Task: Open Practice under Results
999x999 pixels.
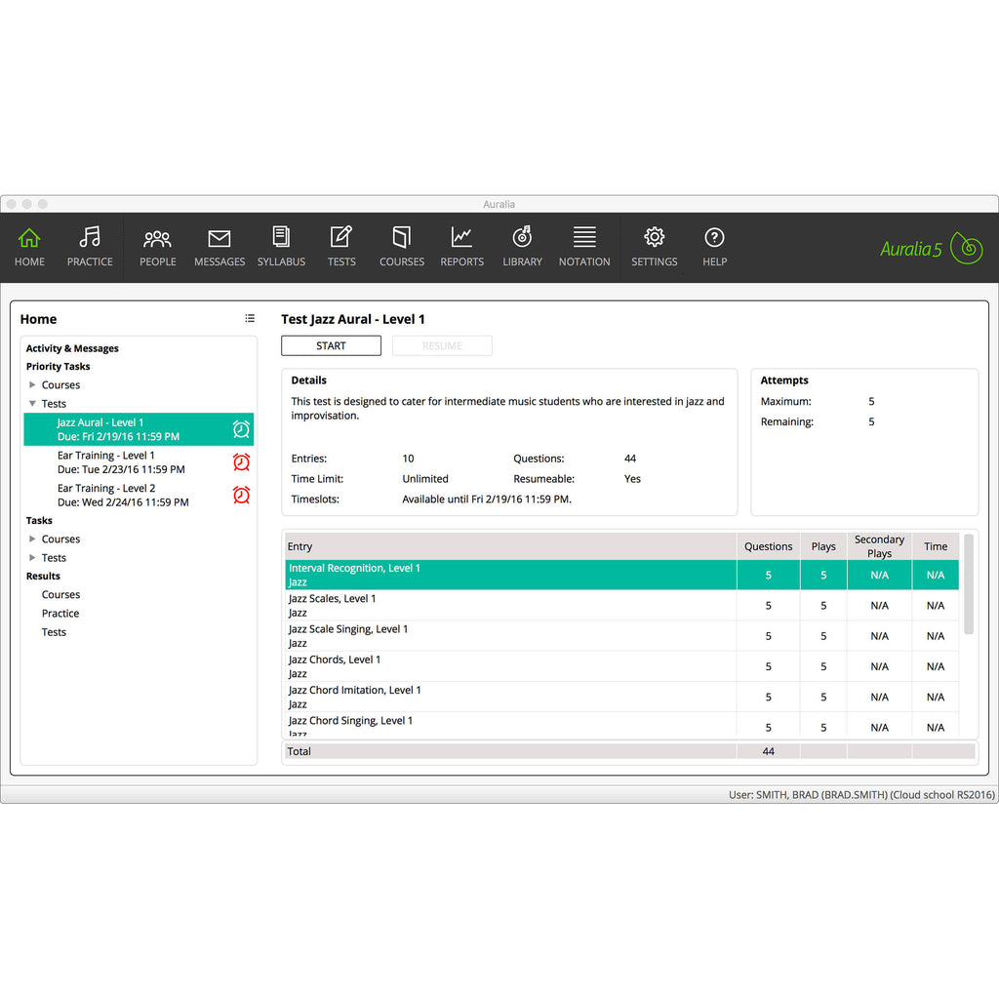Action: (x=60, y=614)
